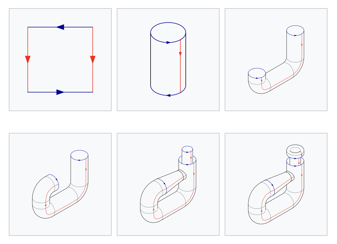Click the blue arrow on cylinder top rim
Viewport: 337px width, 244px height.
tap(168, 43)
